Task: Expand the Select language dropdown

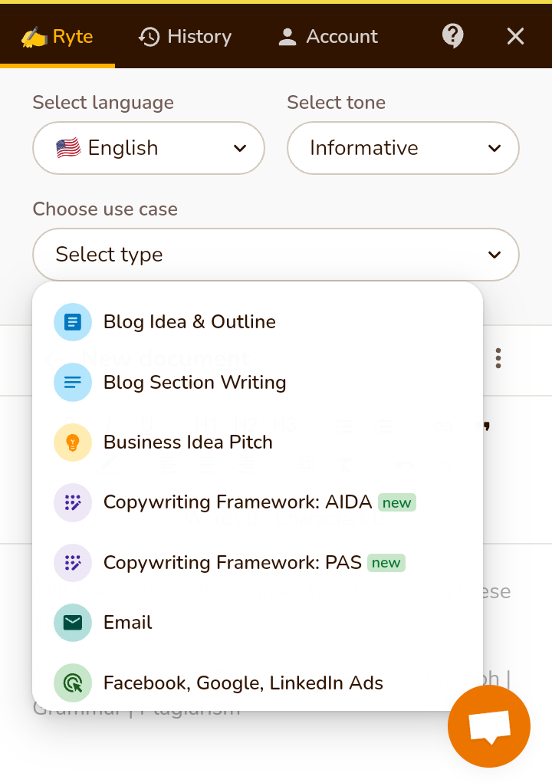Action: pos(149,148)
